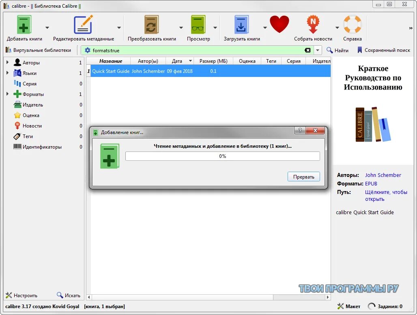This screenshot has height=315, width=417.
Task: Open the Макет (Layout) button
Action: point(349,306)
